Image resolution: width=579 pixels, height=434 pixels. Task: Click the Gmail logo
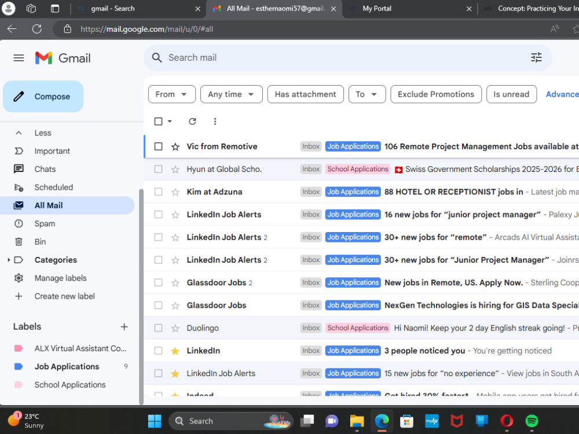[x=63, y=58]
